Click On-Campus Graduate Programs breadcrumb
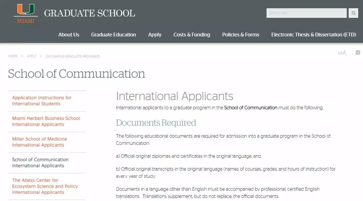 coord(73,56)
